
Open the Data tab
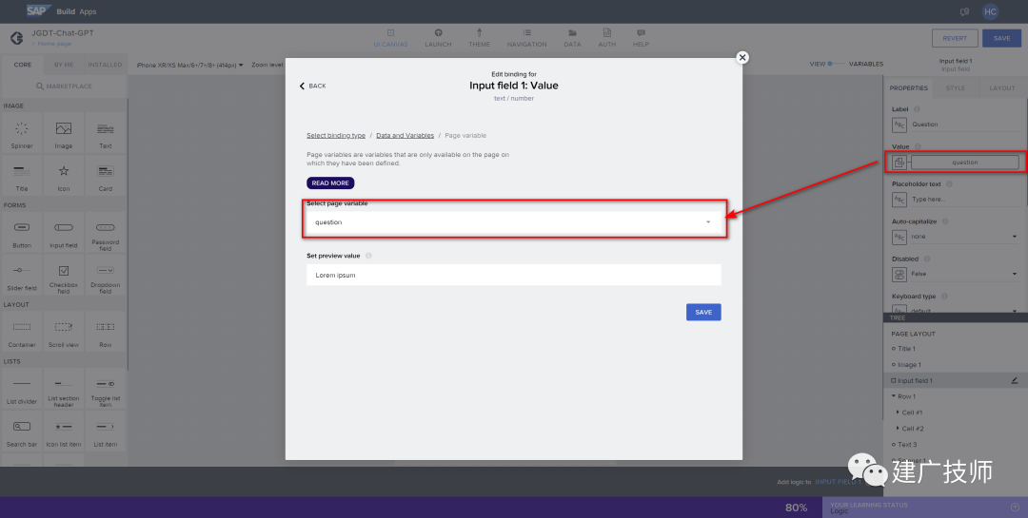coord(572,38)
